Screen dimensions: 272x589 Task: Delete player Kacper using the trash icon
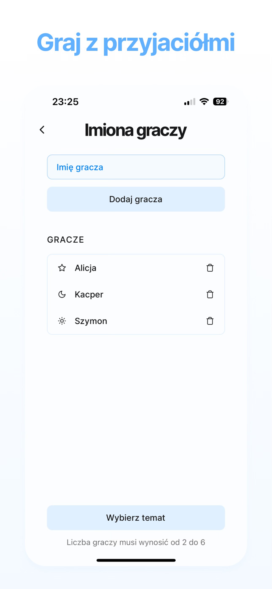tap(210, 294)
